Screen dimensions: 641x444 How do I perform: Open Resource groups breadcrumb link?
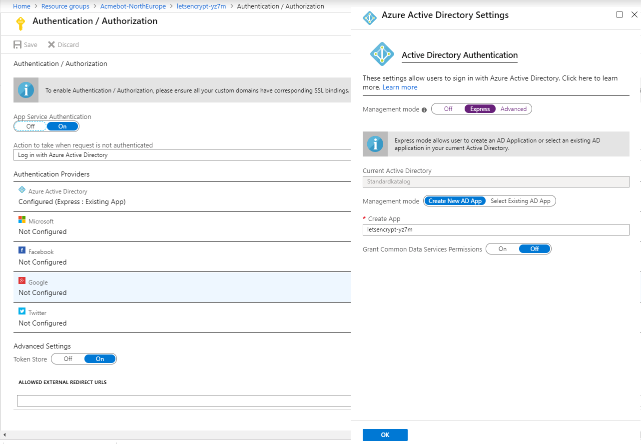tap(65, 6)
